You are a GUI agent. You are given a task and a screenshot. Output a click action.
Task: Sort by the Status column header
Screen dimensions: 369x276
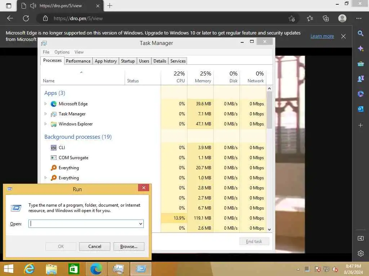(143, 77)
